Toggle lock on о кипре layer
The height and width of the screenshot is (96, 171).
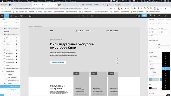click(x=16, y=56)
